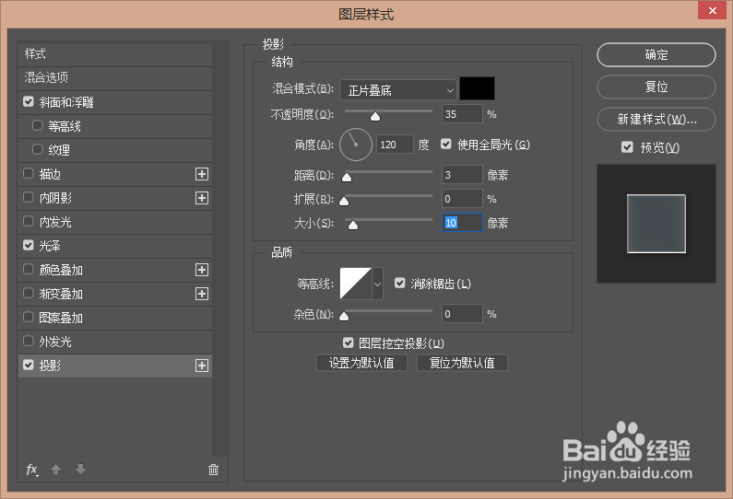
Task: Toggle 使用全局光 checkbox
Action: pos(446,145)
